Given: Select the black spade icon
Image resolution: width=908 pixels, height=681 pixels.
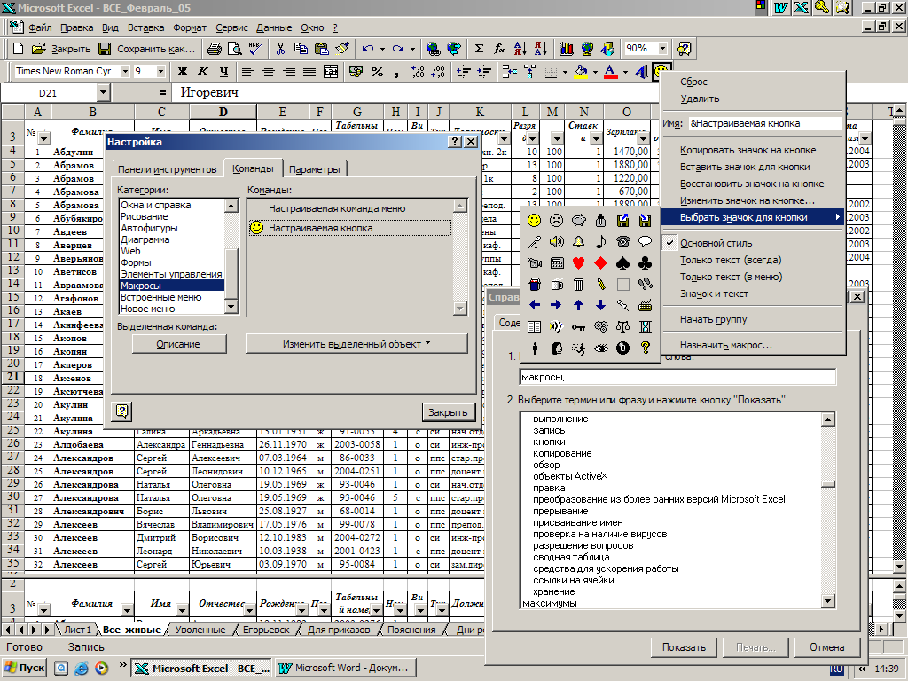Looking at the screenshot, I should click(x=622, y=262).
